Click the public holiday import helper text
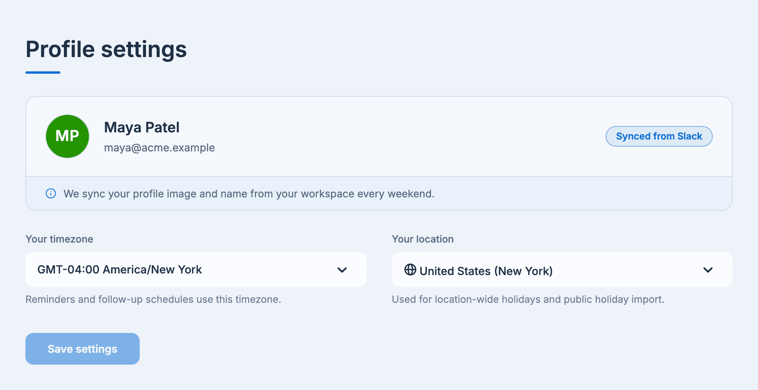This screenshot has width=758, height=390. pos(528,299)
